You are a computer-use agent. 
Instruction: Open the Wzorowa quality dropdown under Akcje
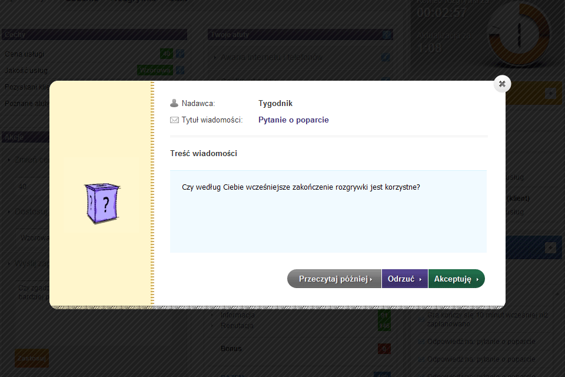(x=33, y=238)
